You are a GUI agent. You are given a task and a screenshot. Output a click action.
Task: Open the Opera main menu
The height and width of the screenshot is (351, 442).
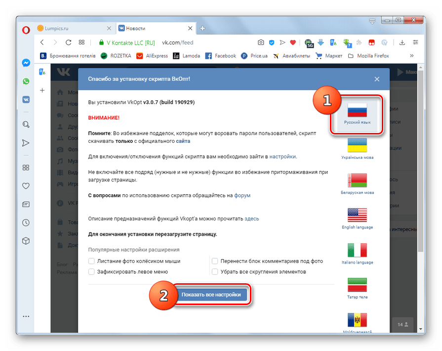26,29
